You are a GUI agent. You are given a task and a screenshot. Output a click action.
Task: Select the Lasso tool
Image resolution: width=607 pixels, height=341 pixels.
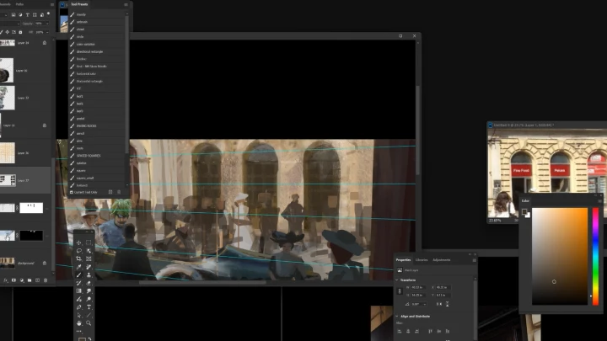(x=79, y=251)
